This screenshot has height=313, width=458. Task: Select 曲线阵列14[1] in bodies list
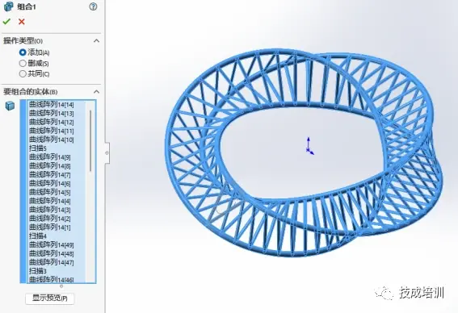tap(50, 227)
